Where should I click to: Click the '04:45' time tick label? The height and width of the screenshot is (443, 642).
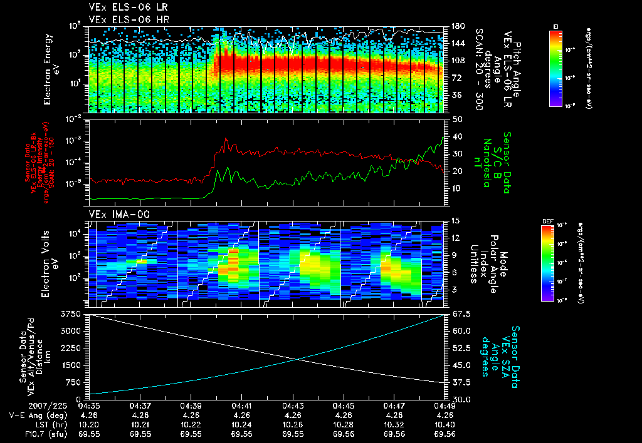pos(343,406)
